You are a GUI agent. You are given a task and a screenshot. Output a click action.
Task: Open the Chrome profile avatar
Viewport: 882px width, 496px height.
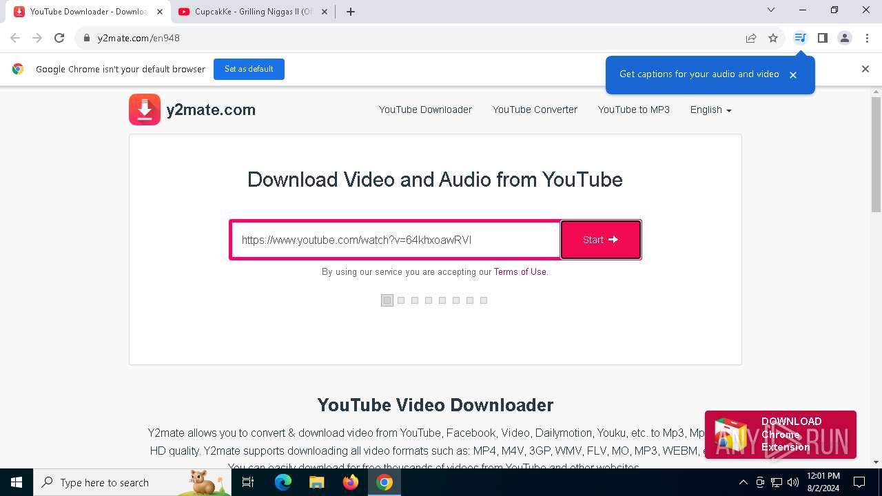click(x=845, y=38)
